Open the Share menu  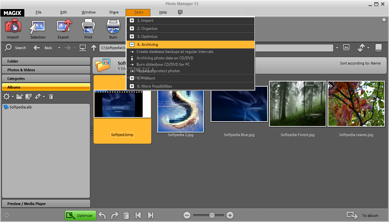tap(114, 12)
